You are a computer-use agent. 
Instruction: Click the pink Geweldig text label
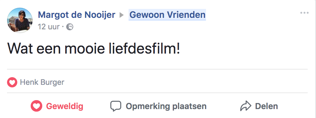click(x=65, y=106)
